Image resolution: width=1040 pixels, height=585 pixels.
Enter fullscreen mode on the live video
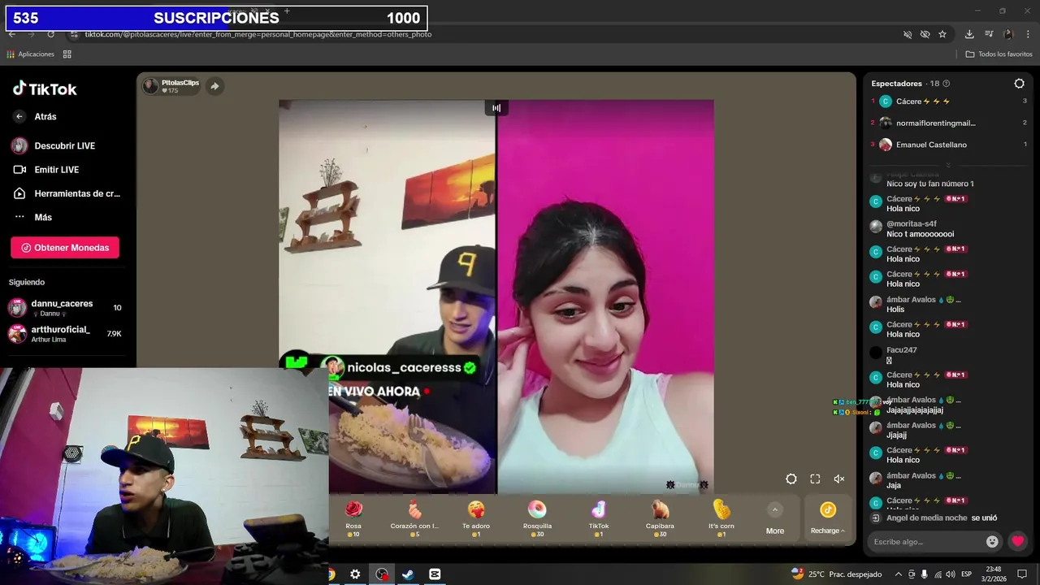(815, 479)
